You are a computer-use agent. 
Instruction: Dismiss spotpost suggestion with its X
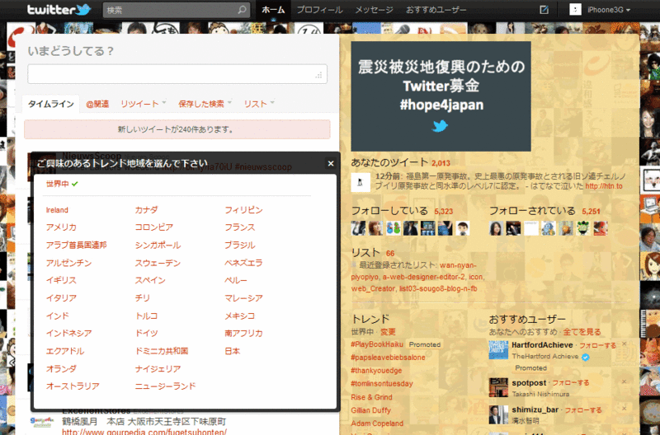625,381
